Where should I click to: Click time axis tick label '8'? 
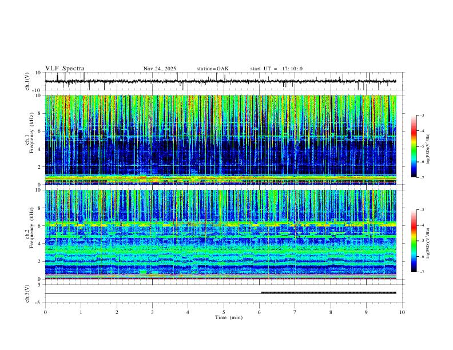[331, 312]
